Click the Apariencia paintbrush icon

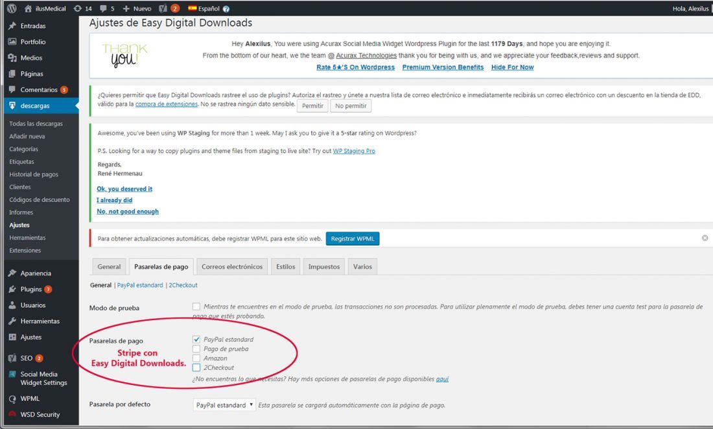pos(12,273)
